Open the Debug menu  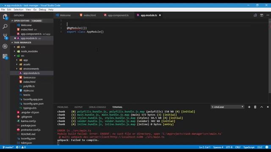(x=42, y=10)
